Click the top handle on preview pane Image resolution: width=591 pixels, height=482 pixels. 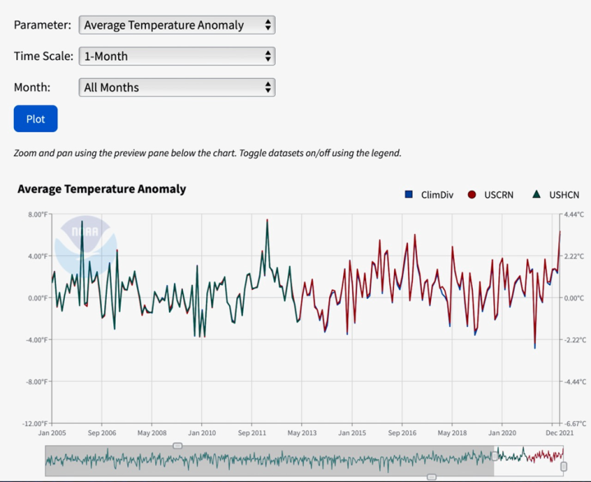click(177, 446)
